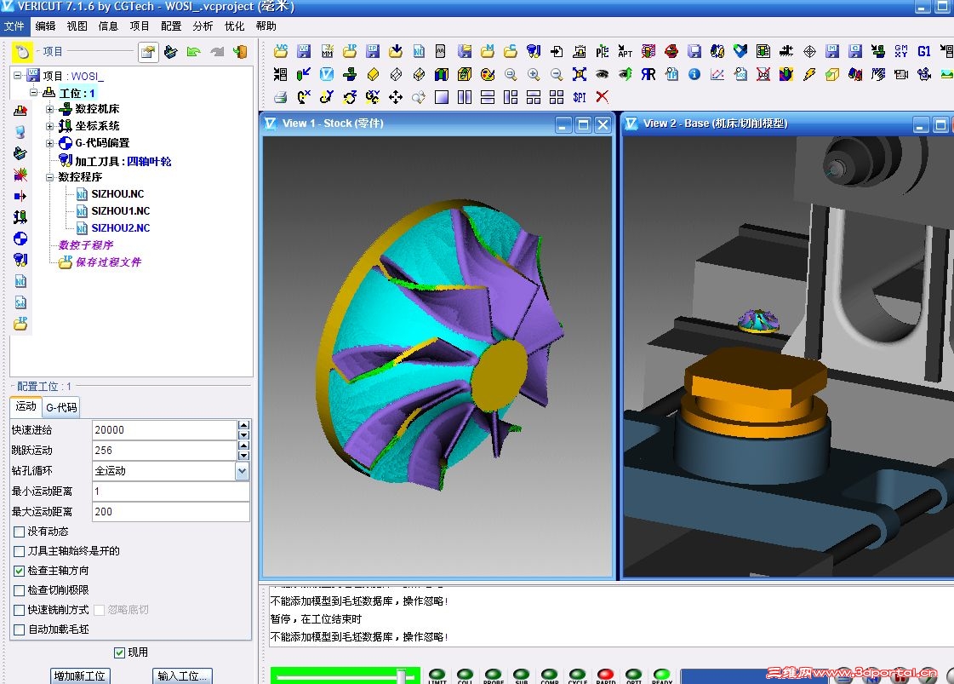954x684 pixels.
Task: Click the blue info circle icon
Action: (x=694, y=74)
